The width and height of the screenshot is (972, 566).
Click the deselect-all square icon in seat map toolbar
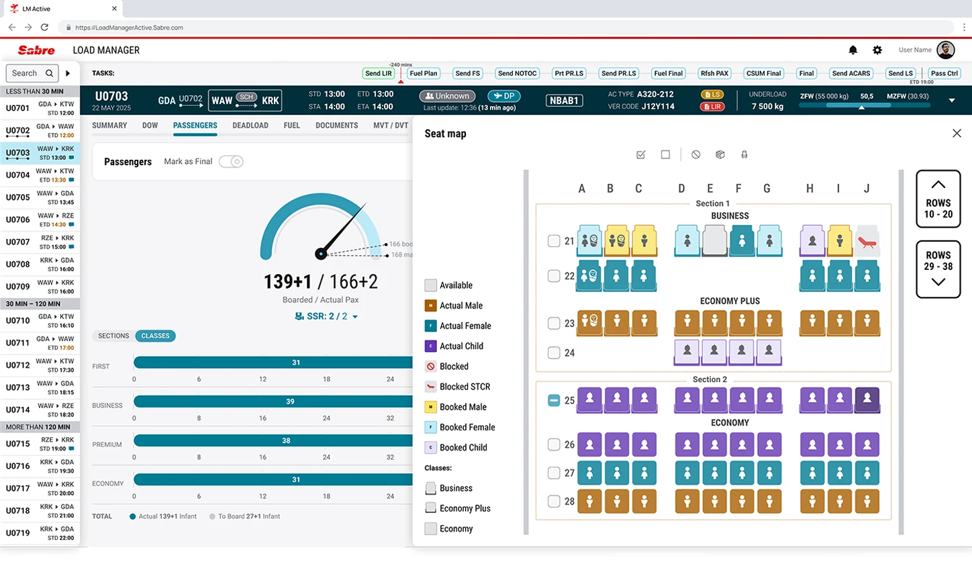(x=665, y=154)
